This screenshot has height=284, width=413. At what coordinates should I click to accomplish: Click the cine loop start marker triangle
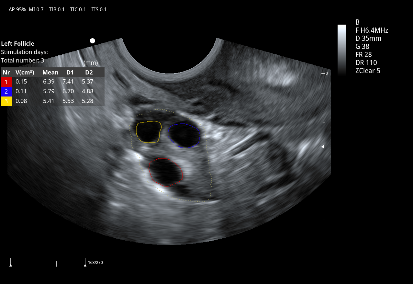11,265
